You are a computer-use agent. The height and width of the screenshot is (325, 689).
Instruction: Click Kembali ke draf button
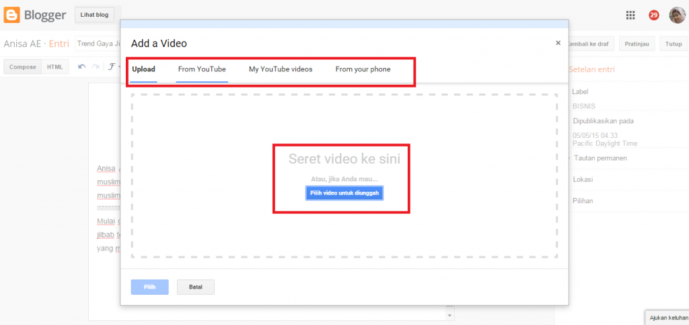pos(589,44)
